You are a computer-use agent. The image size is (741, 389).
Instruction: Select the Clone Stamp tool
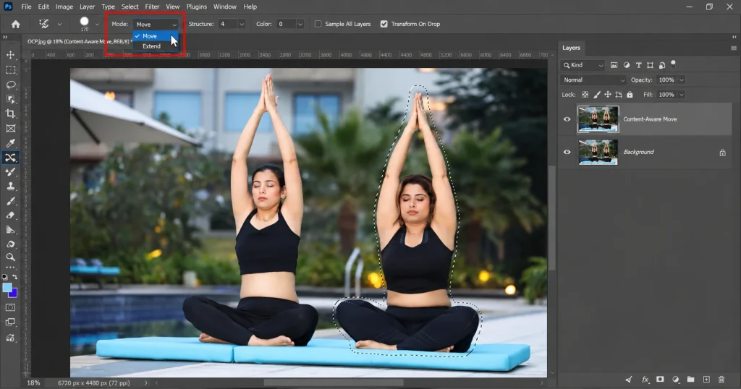tap(10, 187)
